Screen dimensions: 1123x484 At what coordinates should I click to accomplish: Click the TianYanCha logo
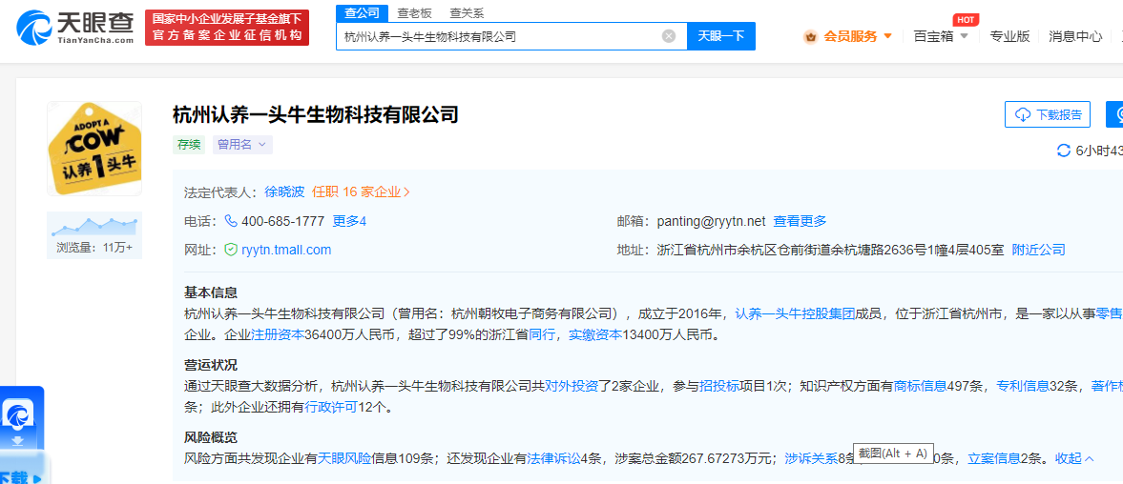pos(75,28)
